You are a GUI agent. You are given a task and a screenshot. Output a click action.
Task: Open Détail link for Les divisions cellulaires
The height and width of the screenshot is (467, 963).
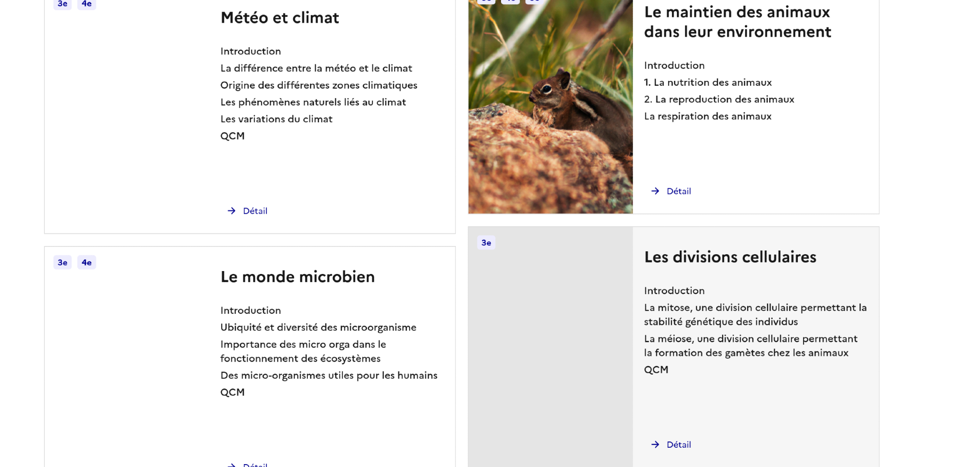point(678,444)
